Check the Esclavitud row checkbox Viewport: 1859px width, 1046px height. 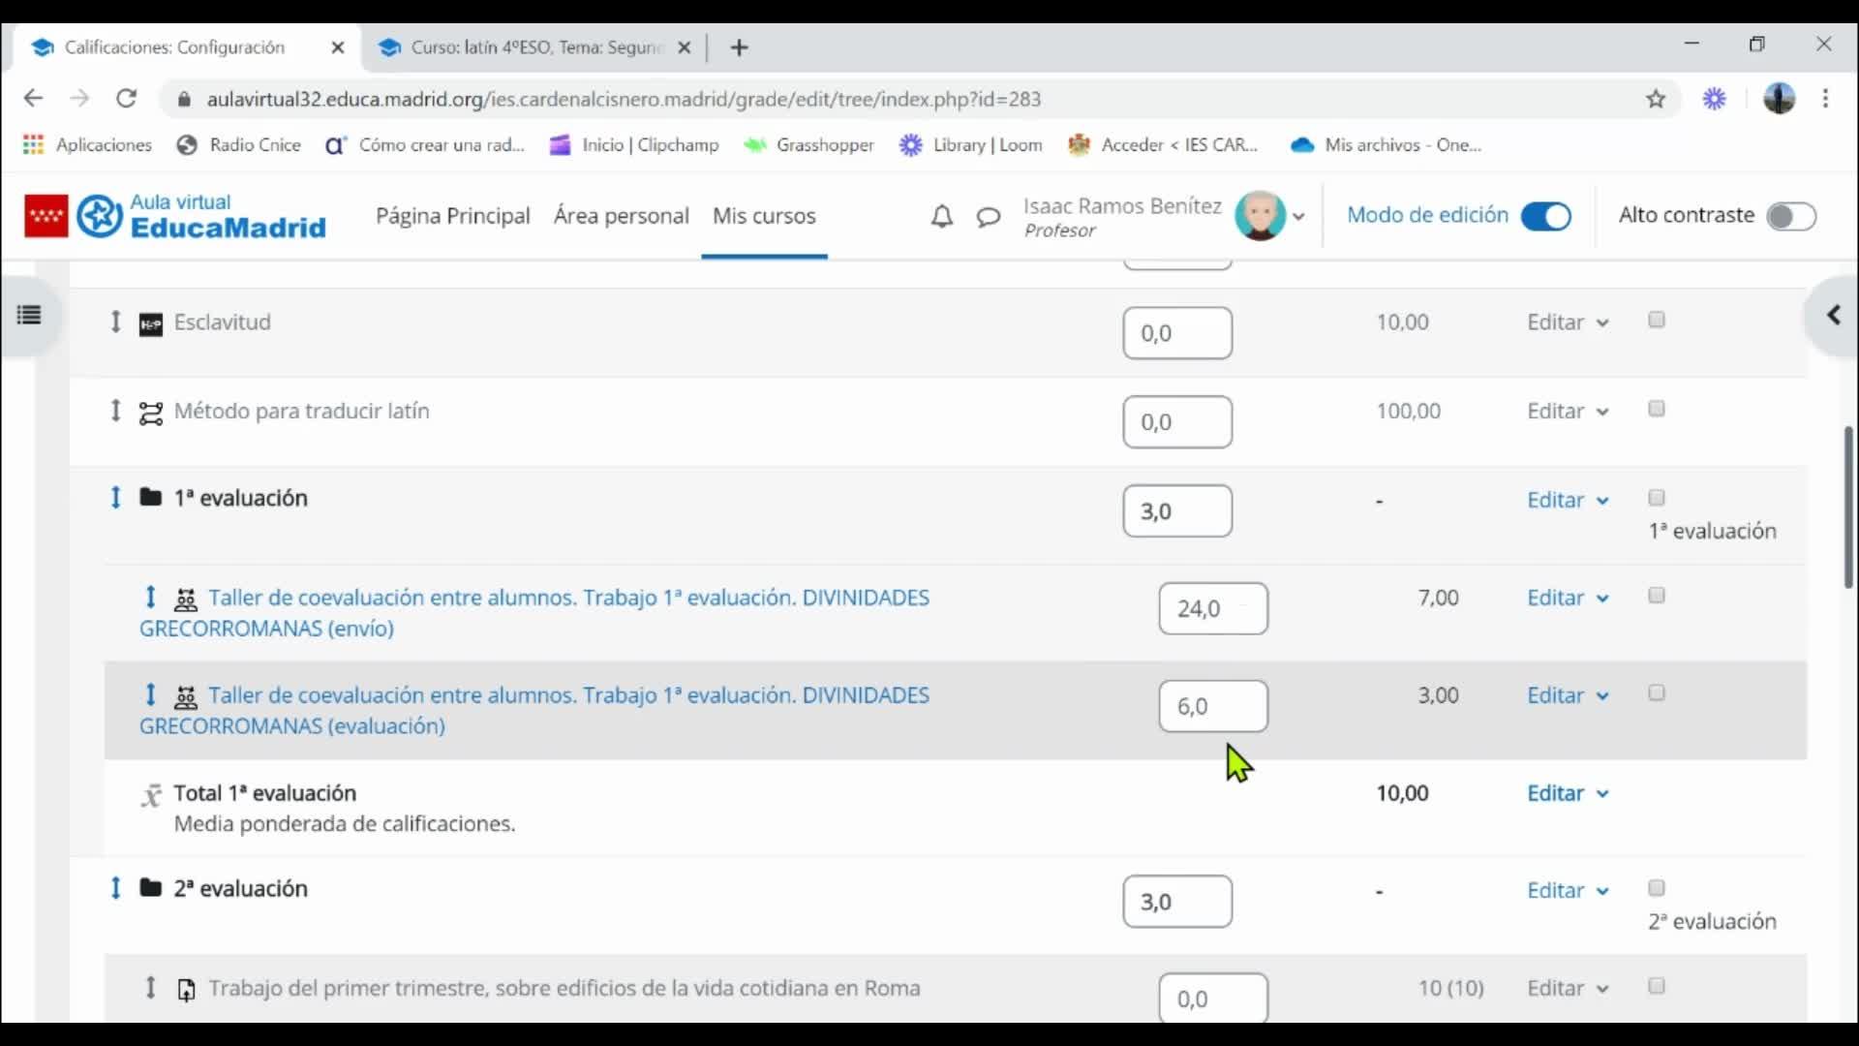point(1657,320)
